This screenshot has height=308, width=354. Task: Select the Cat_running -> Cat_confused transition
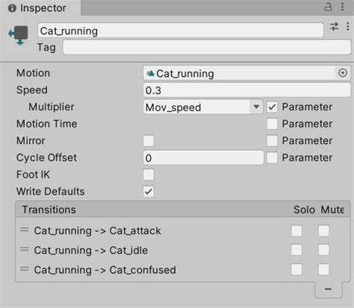(105, 270)
